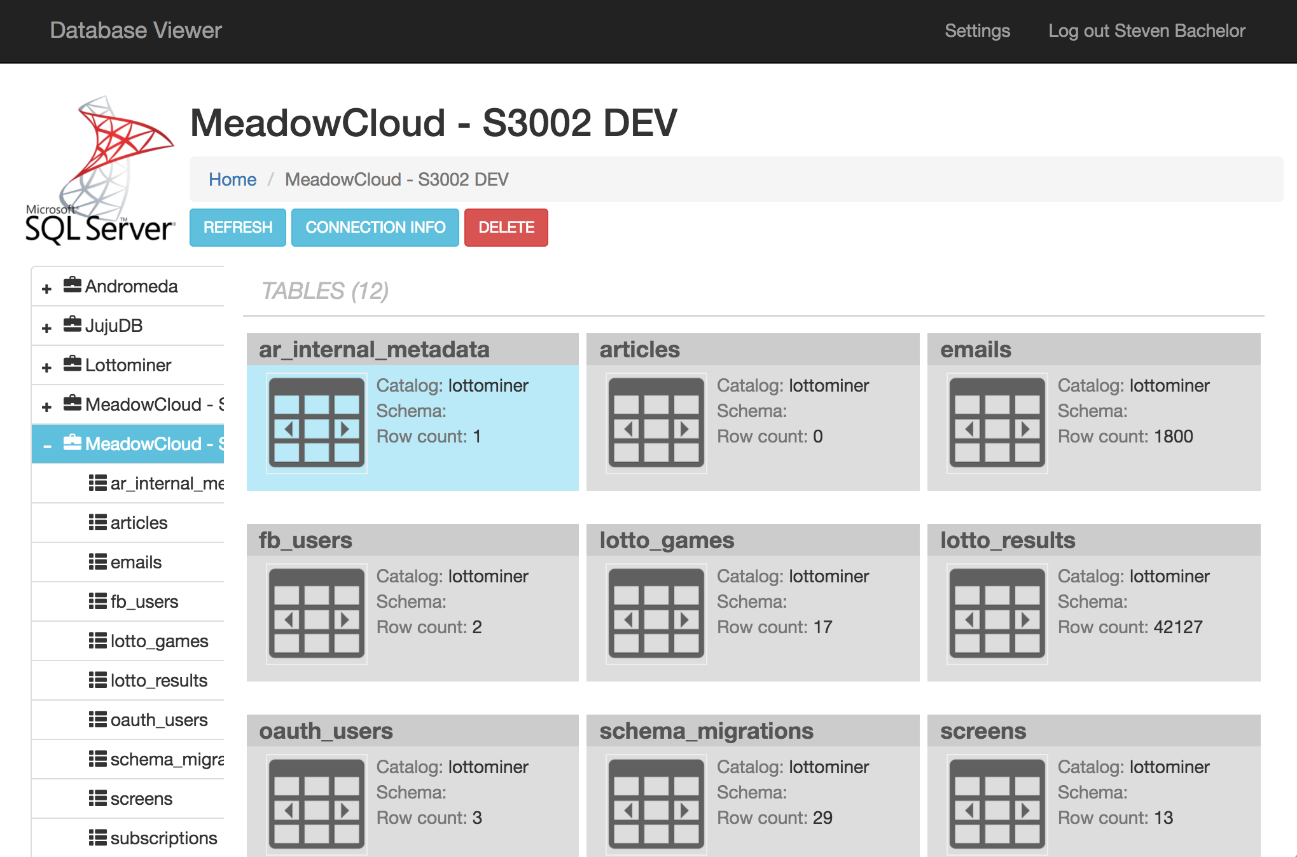This screenshot has height=857, width=1297.
Task: Click the lotto_results table grid icon
Action: [x=997, y=614]
